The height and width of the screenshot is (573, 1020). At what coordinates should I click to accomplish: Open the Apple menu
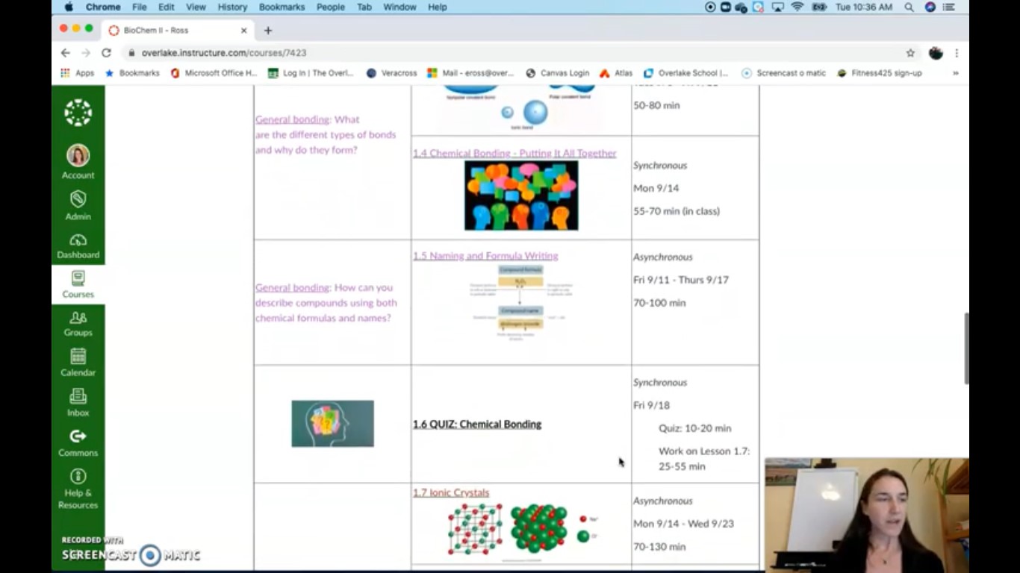coord(69,7)
